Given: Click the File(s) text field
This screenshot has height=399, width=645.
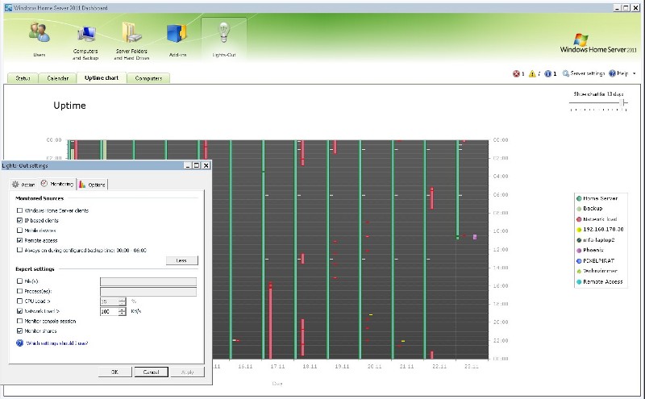Looking at the screenshot, I should pos(148,281).
